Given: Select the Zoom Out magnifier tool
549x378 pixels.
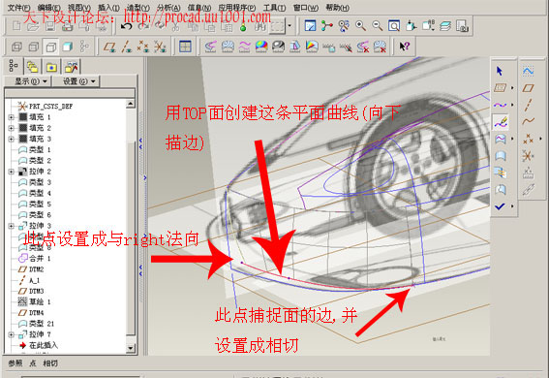Looking at the screenshot, I should 378,26.
